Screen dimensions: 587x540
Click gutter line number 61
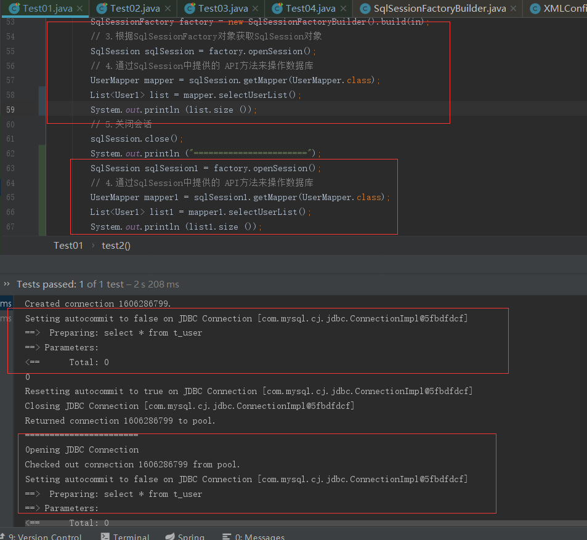(10, 139)
